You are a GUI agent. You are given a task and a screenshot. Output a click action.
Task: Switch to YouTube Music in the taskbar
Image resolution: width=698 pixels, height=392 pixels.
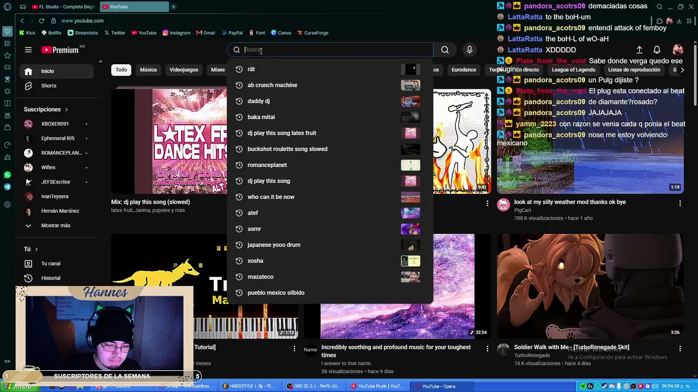[x=377, y=387]
